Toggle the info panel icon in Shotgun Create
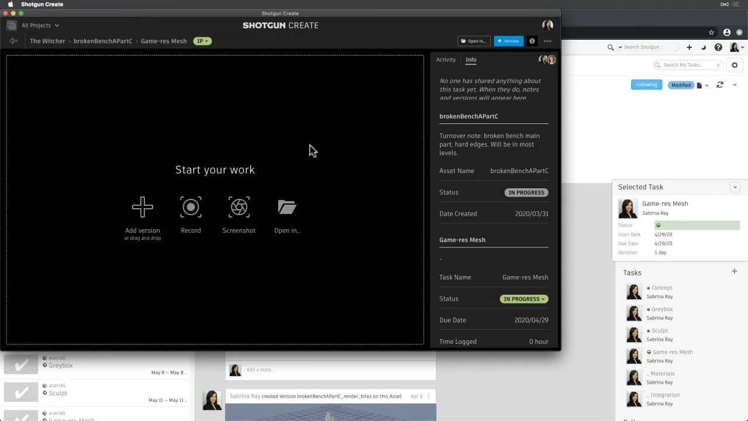This screenshot has width=748, height=421. [x=532, y=41]
